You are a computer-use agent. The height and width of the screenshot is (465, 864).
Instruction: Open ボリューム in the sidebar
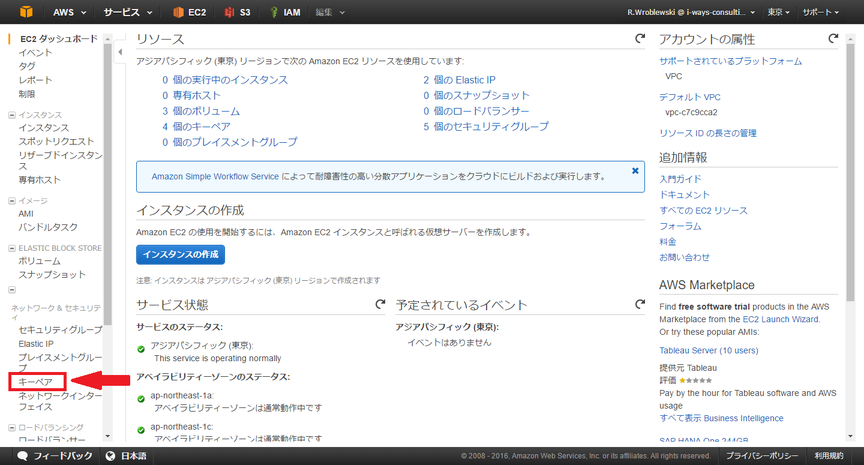[40, 261]
